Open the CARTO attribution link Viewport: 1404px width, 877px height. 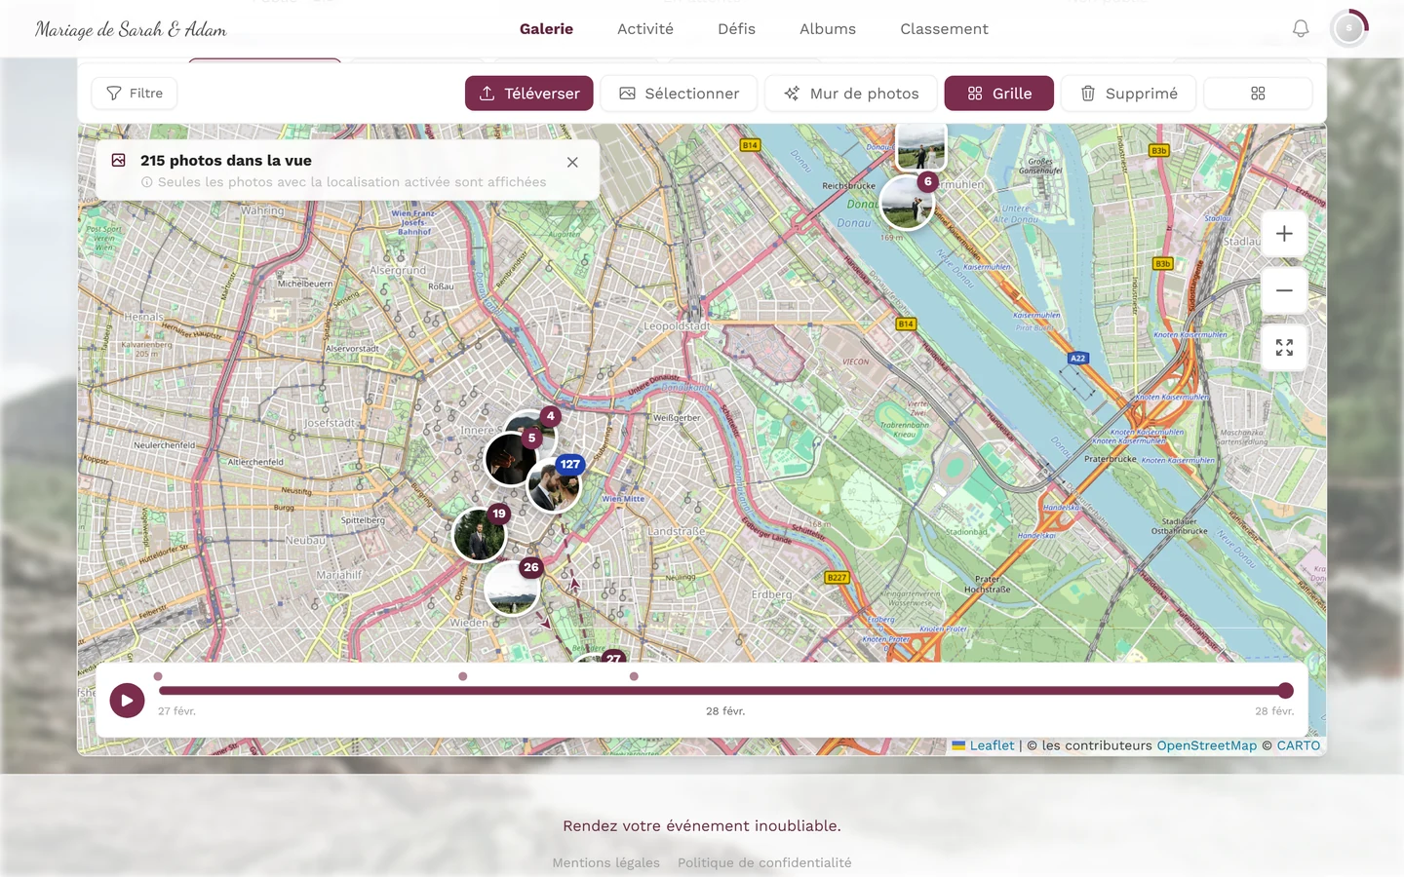tap(1299, 745)
